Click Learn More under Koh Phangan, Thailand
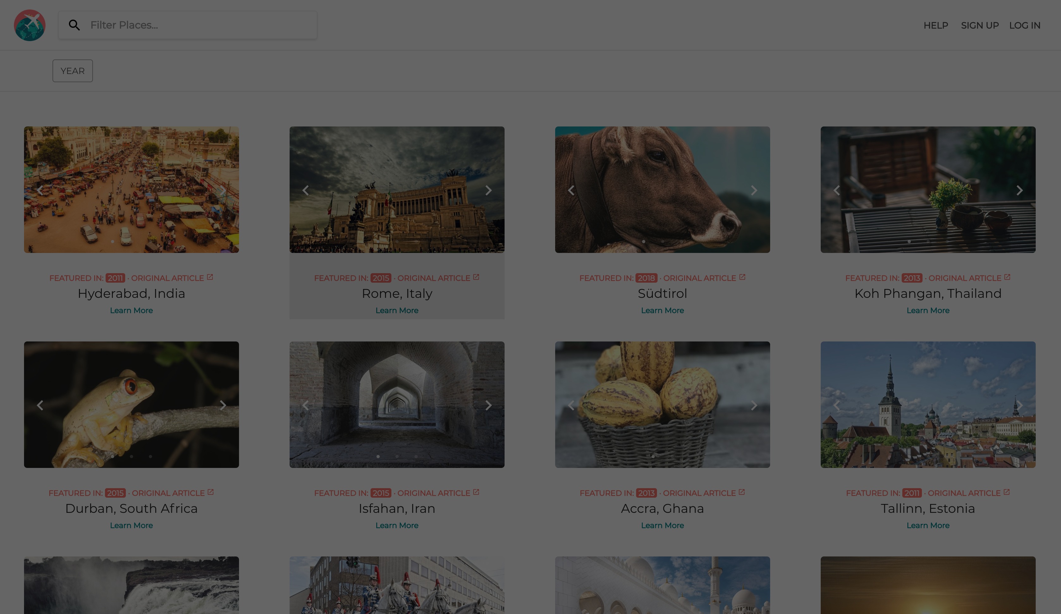Screen dimensions: 1061x614 tap(928, 310)
